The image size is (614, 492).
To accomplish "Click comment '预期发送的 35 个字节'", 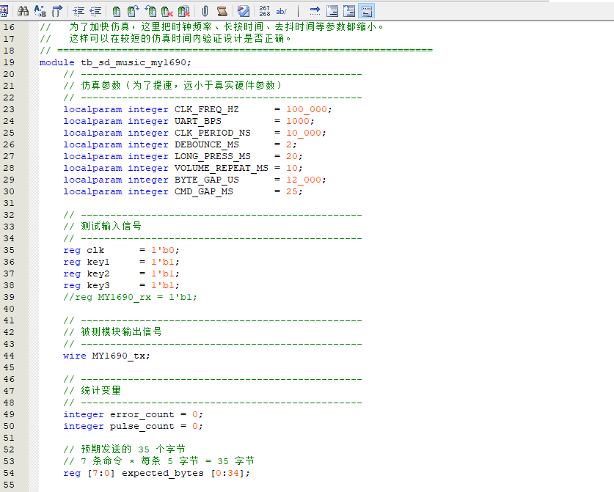I will 133,449.
